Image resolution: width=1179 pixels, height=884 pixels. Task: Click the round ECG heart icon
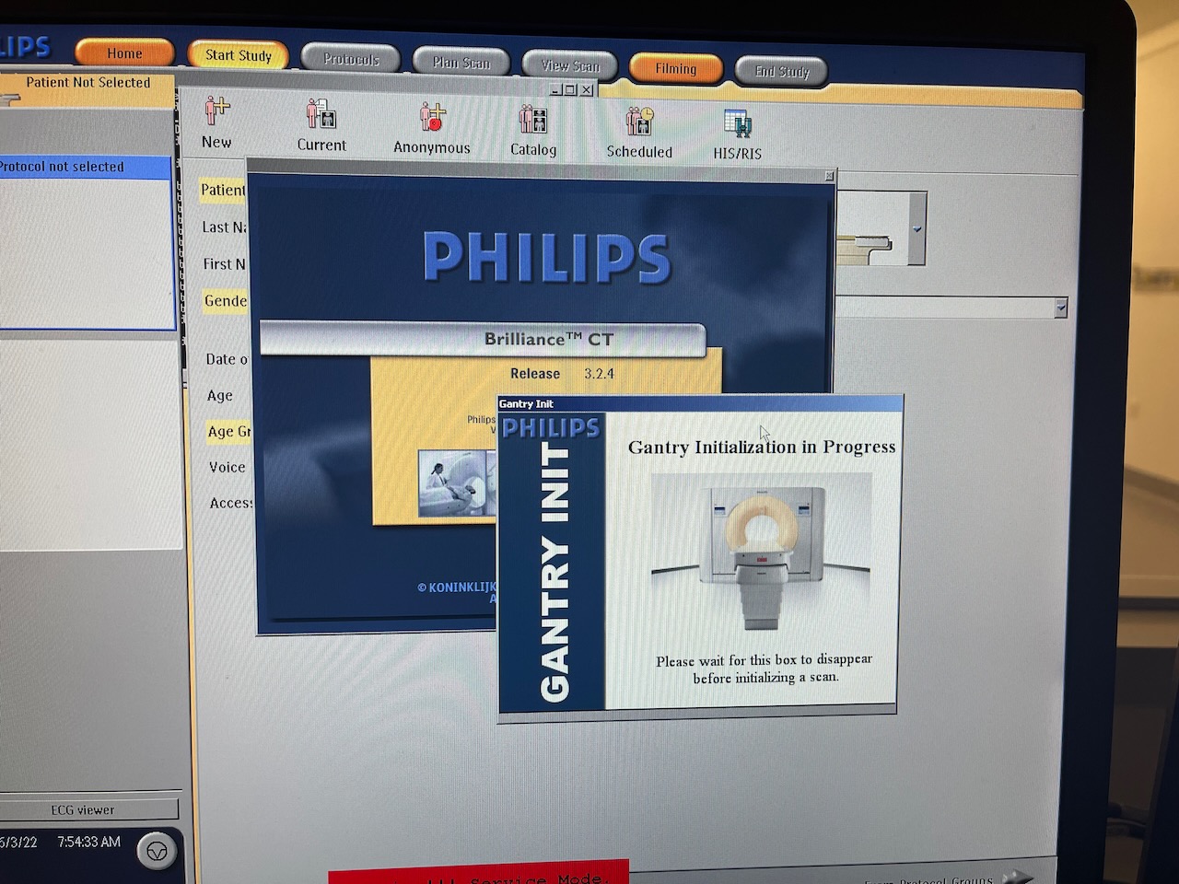(157, 852)
